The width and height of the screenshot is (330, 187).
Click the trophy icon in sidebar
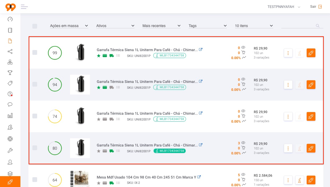pos(10,73)
